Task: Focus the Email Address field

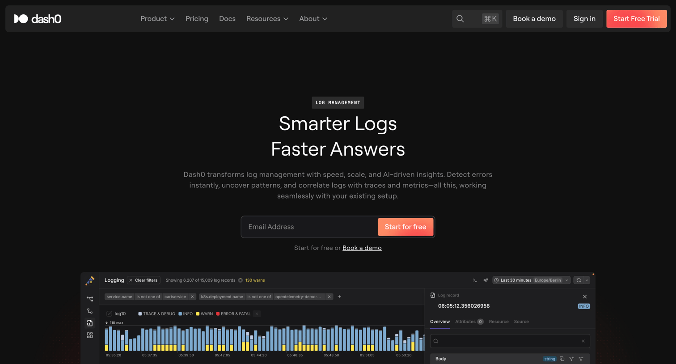Action: point(309,227)
